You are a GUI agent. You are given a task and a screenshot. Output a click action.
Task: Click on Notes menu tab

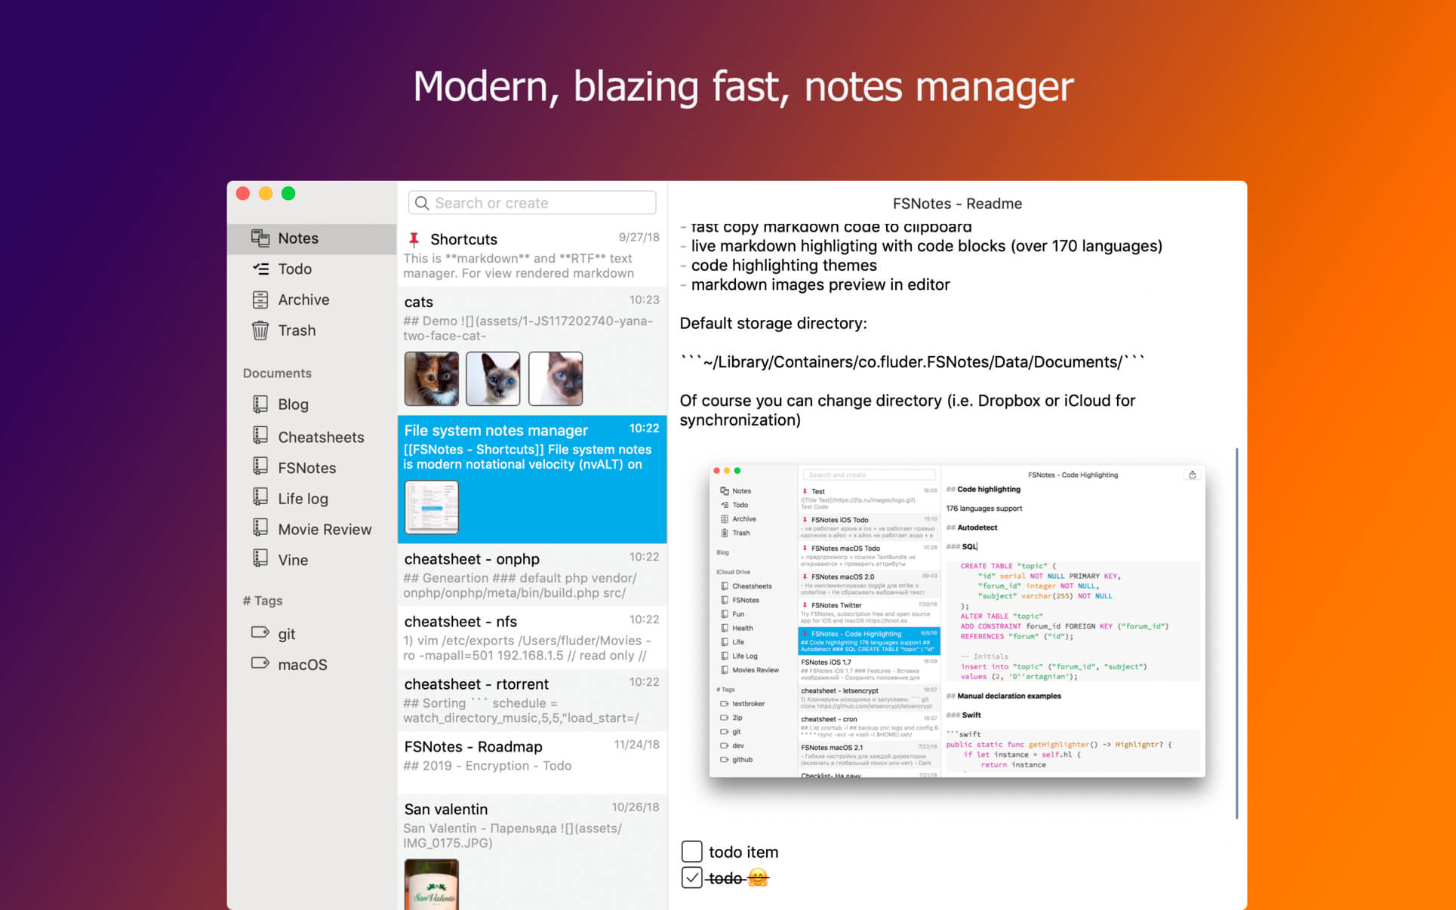[x=297, y=237]
